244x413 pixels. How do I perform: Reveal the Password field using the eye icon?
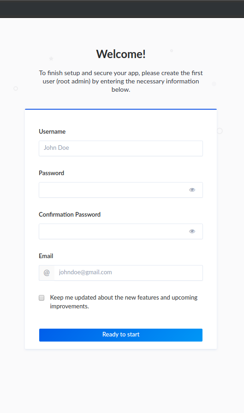click(x=192, y=190)
